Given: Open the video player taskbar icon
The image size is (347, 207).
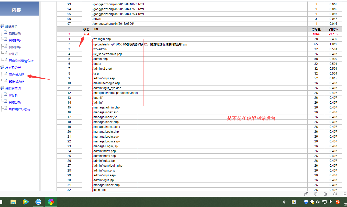Looking at the screenshot, I should (26, 202).
